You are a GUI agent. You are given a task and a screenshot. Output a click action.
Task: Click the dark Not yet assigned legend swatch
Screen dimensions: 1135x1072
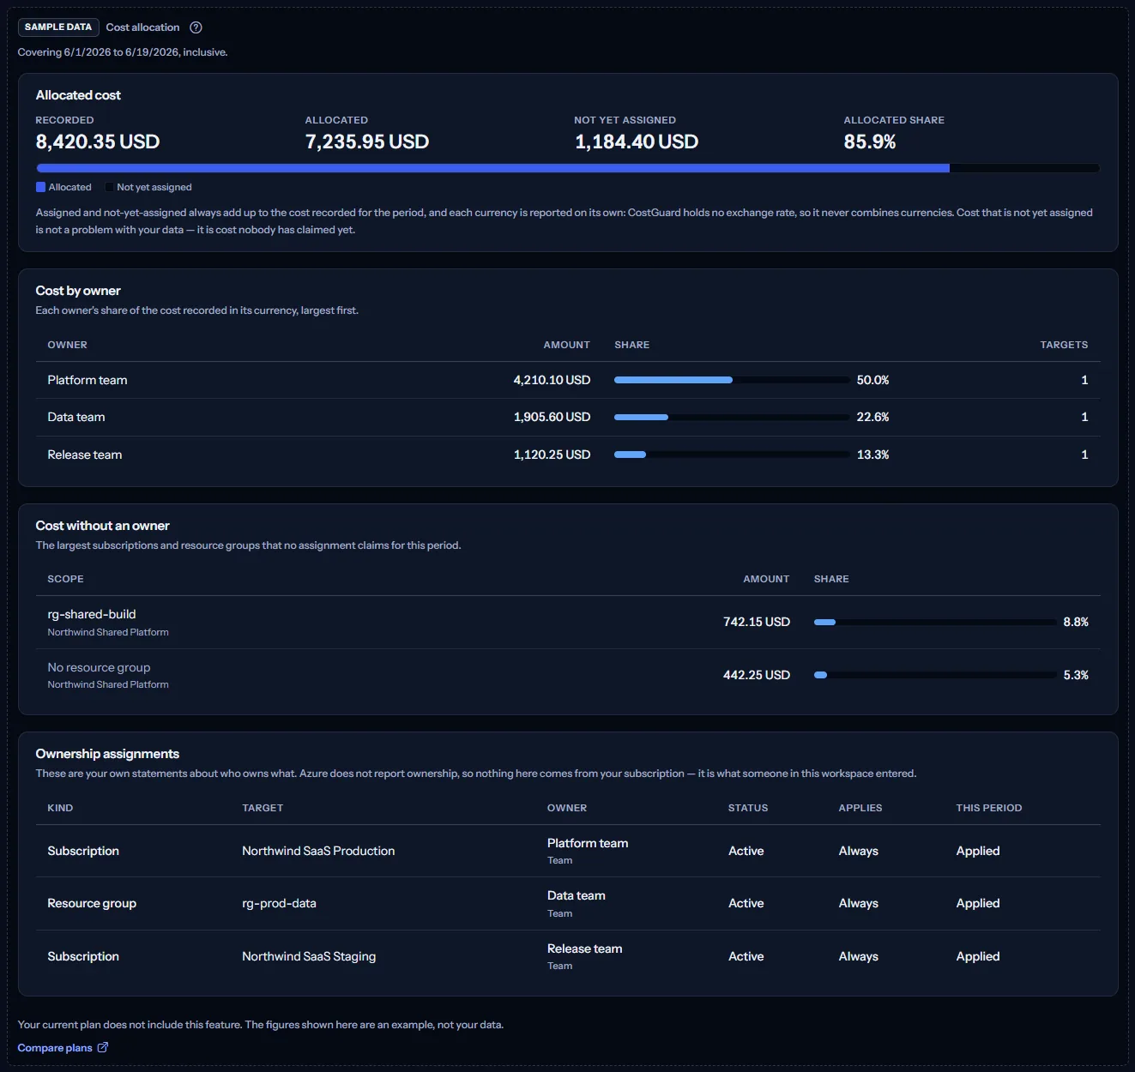point(109,187)
